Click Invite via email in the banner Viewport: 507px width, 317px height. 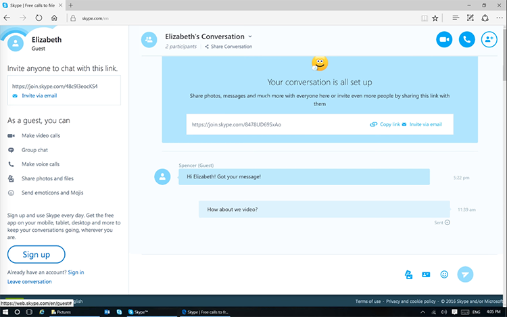pos(422,124)
